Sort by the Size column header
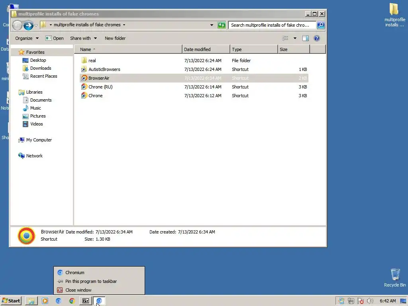The image size is (408, 306). coord(294,49)
